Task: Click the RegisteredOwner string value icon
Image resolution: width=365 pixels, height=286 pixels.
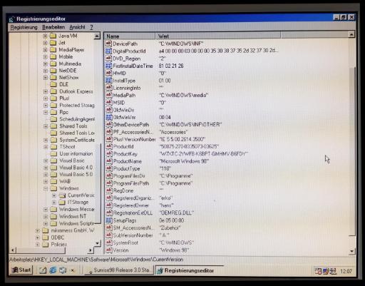Action: (x=109, y=205)
